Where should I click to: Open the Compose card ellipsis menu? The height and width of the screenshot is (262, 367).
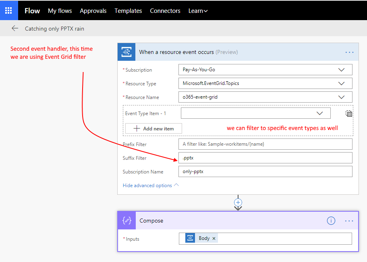pyautogui.click(x=349, y=221)
